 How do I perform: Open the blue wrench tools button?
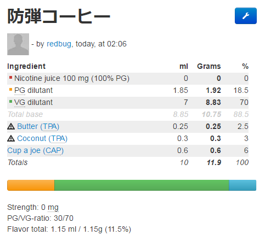point(246,16)
